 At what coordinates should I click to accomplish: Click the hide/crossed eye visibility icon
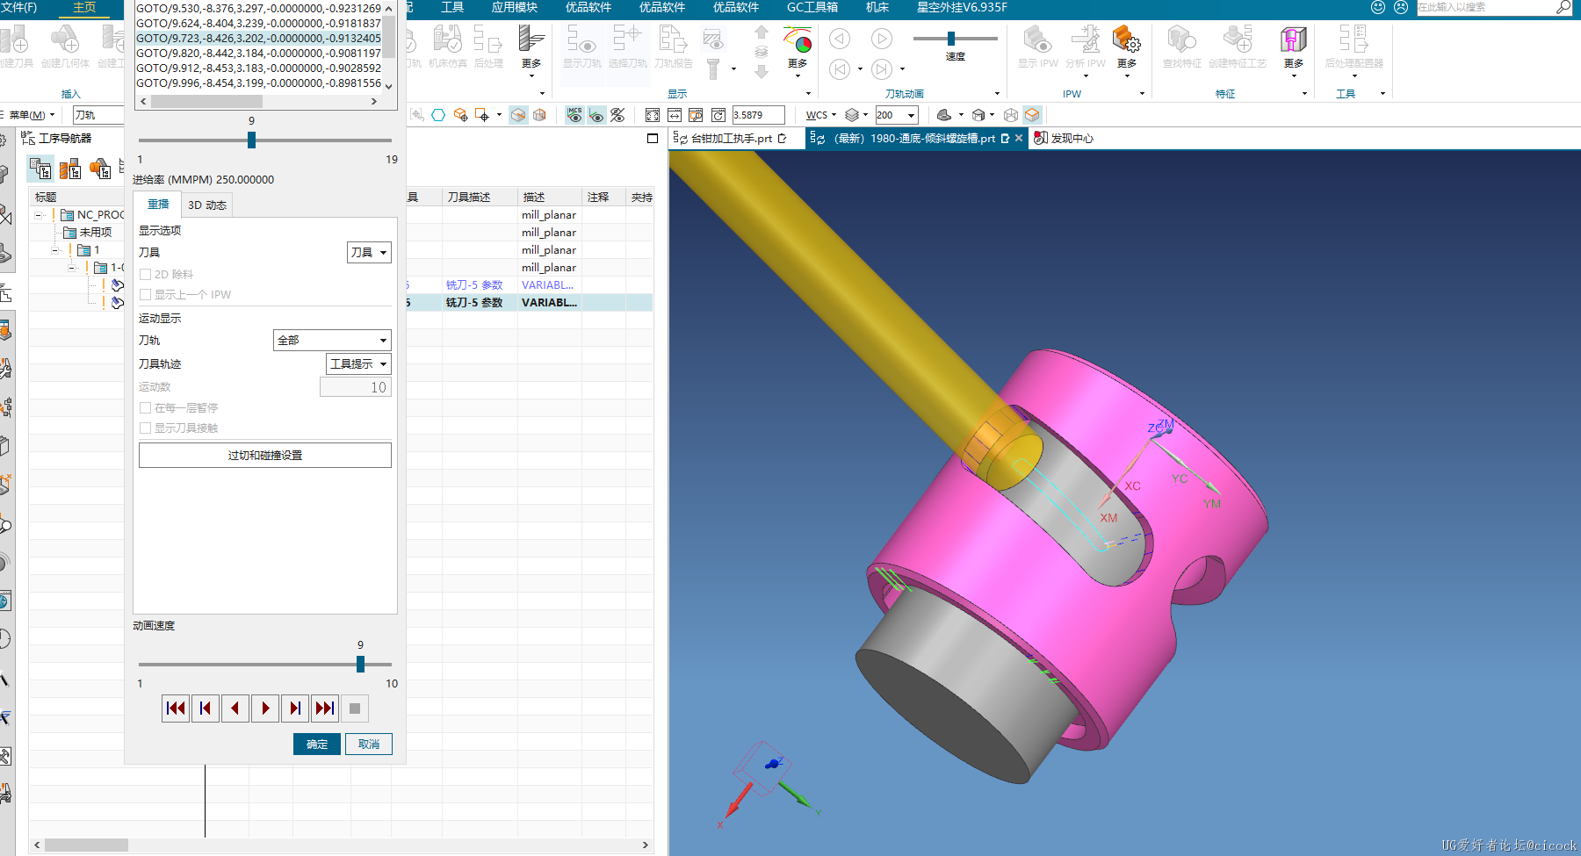click(x=617, y=115)
